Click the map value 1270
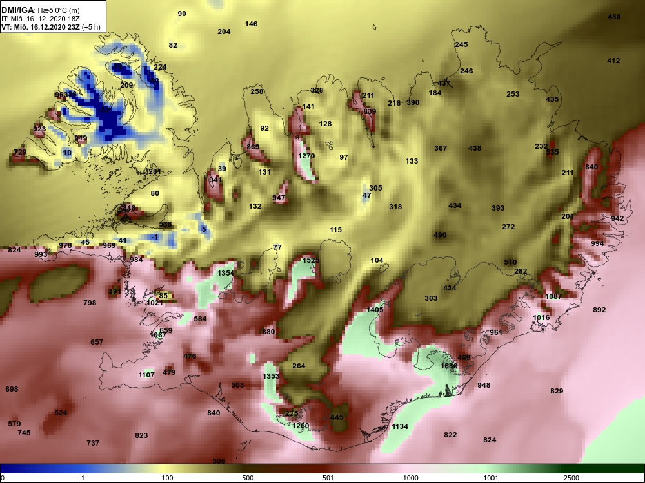The height and width of the screenshot is (483, 645). (306, 156)
